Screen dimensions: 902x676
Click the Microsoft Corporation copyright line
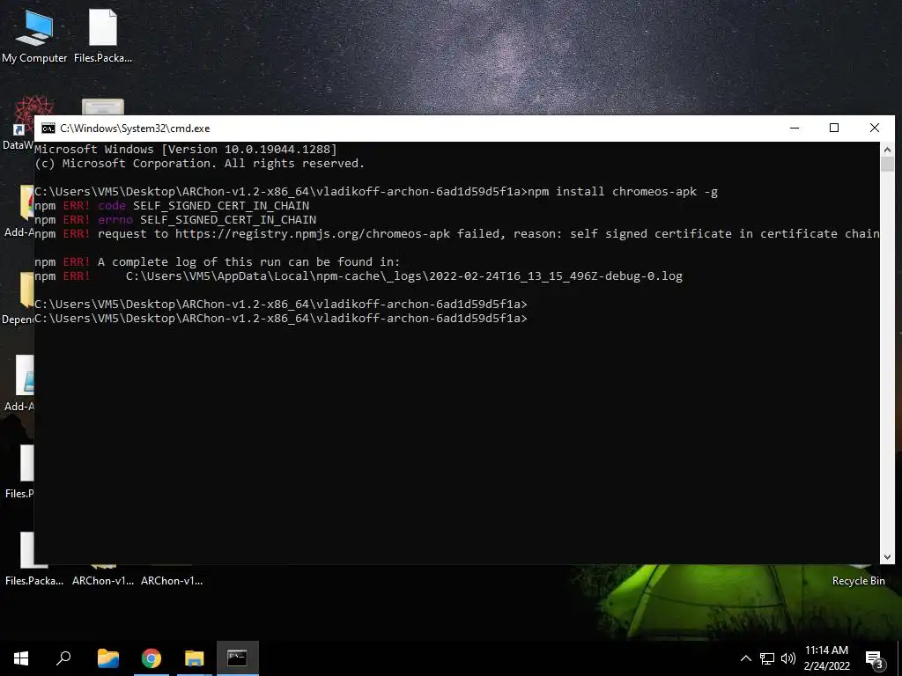pyautogui.click(x=199, y=163)
